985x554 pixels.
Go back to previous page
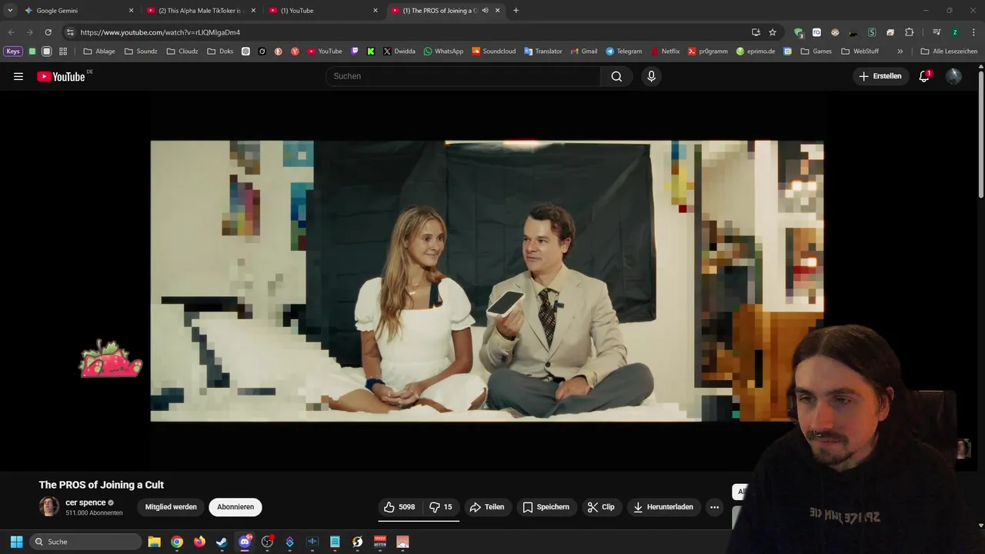click(x=11, y=32)
